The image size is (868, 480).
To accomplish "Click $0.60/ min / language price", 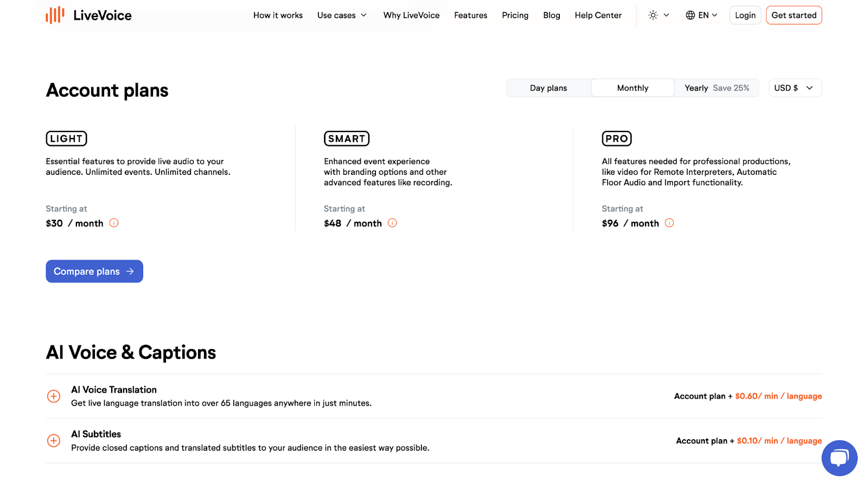I will pyautogui.click(x=778, y=396).
